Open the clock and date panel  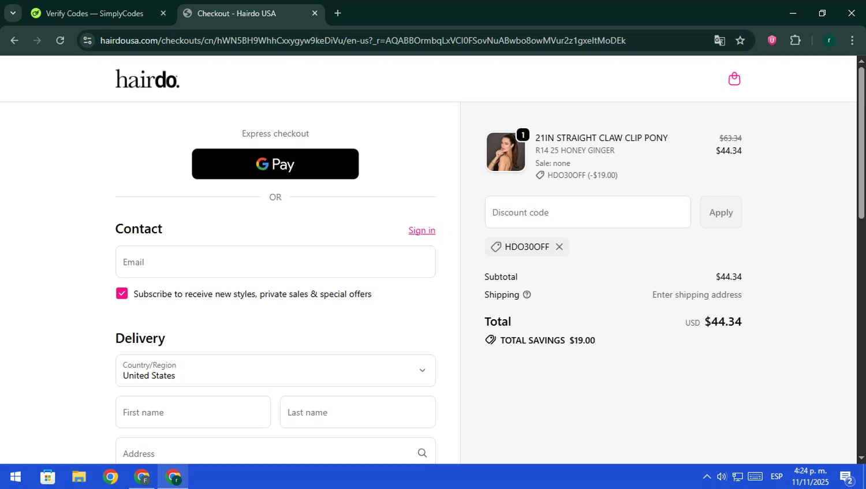(x=810, y=477)
